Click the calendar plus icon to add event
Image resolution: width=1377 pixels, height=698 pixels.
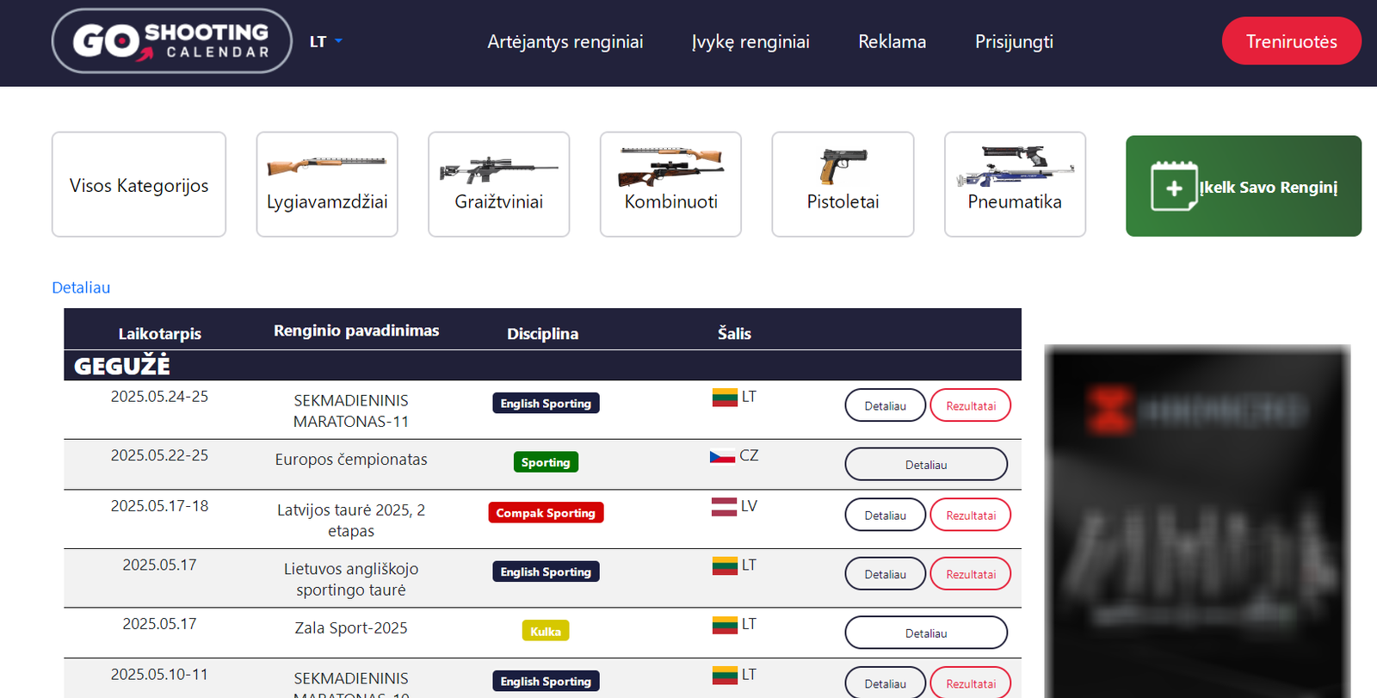[x=1174, y=187]
